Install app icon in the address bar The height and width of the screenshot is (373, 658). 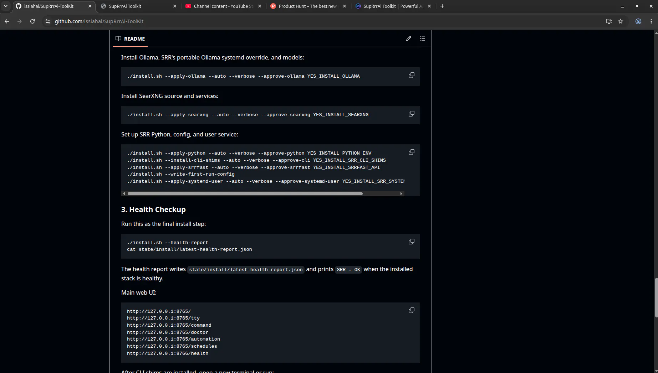[x=609, y=21]
